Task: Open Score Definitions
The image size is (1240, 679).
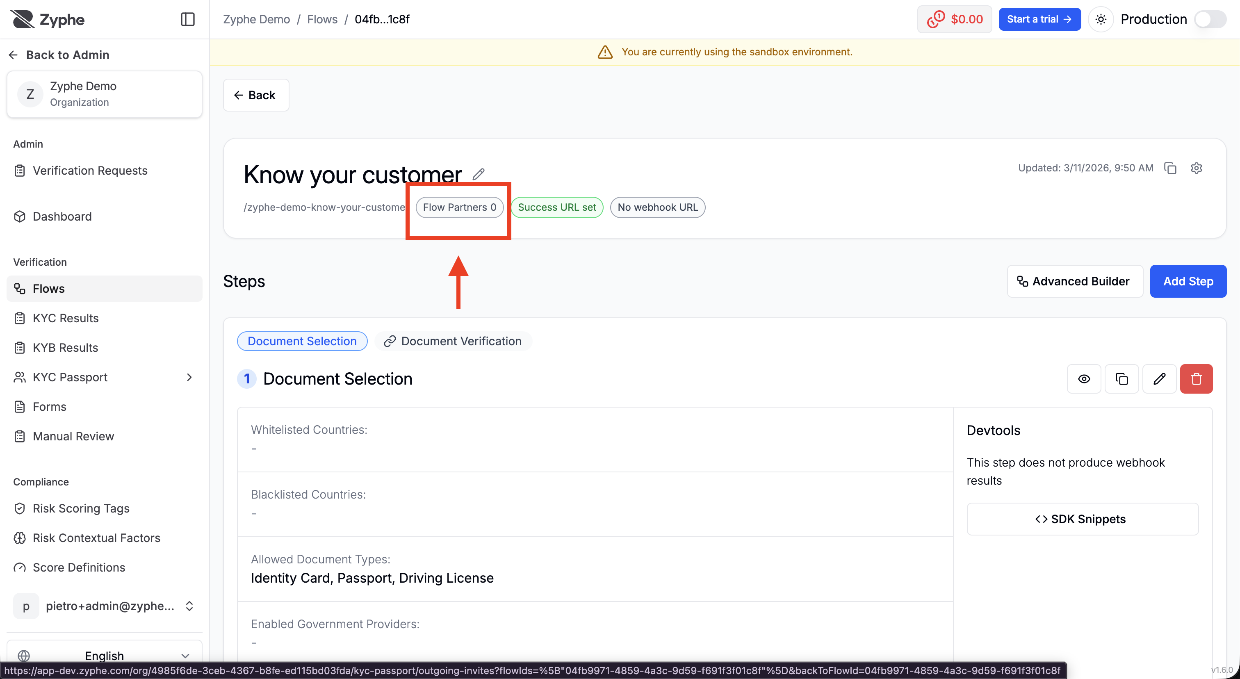Action: tap(104, 568)
